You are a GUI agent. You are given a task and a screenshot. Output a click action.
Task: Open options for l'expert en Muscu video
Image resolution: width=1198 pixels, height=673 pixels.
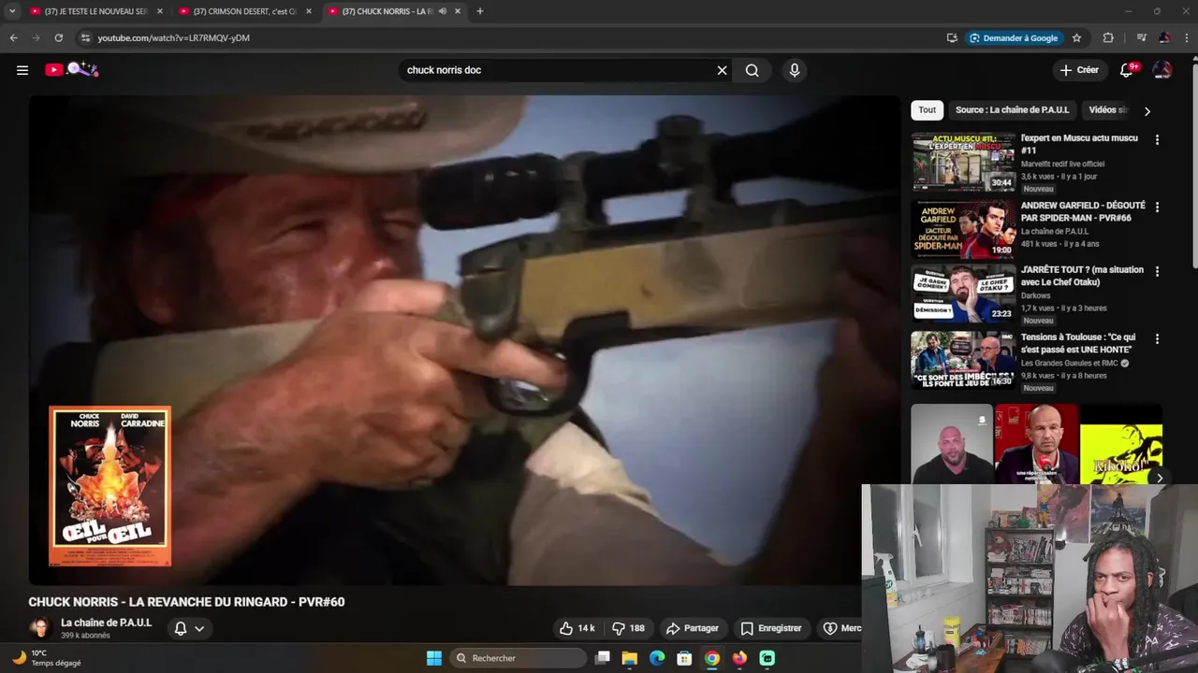(x=1157, y=140)
